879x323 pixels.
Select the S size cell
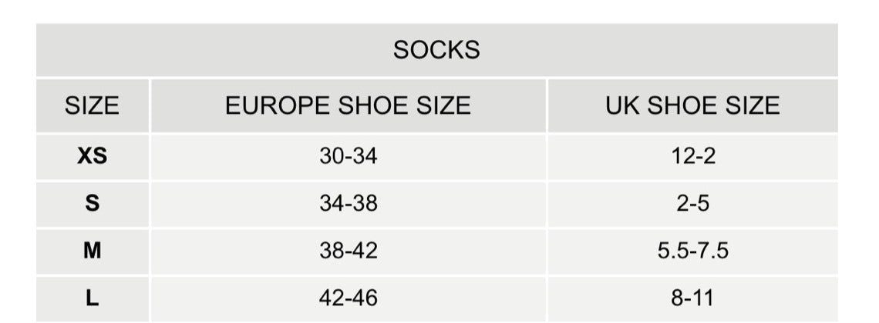pos(92,204)
